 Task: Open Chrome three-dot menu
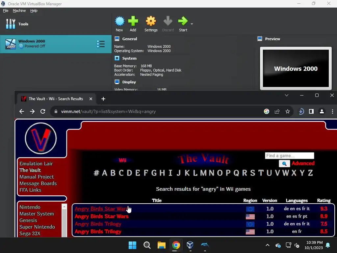332,111
